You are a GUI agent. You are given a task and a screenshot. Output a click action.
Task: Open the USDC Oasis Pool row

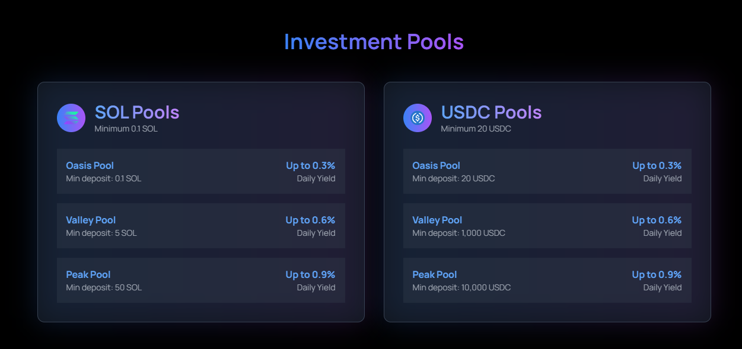[547, 171]
